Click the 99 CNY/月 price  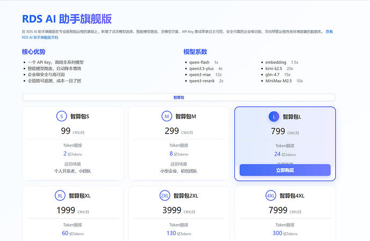click(x=73, y=131)
